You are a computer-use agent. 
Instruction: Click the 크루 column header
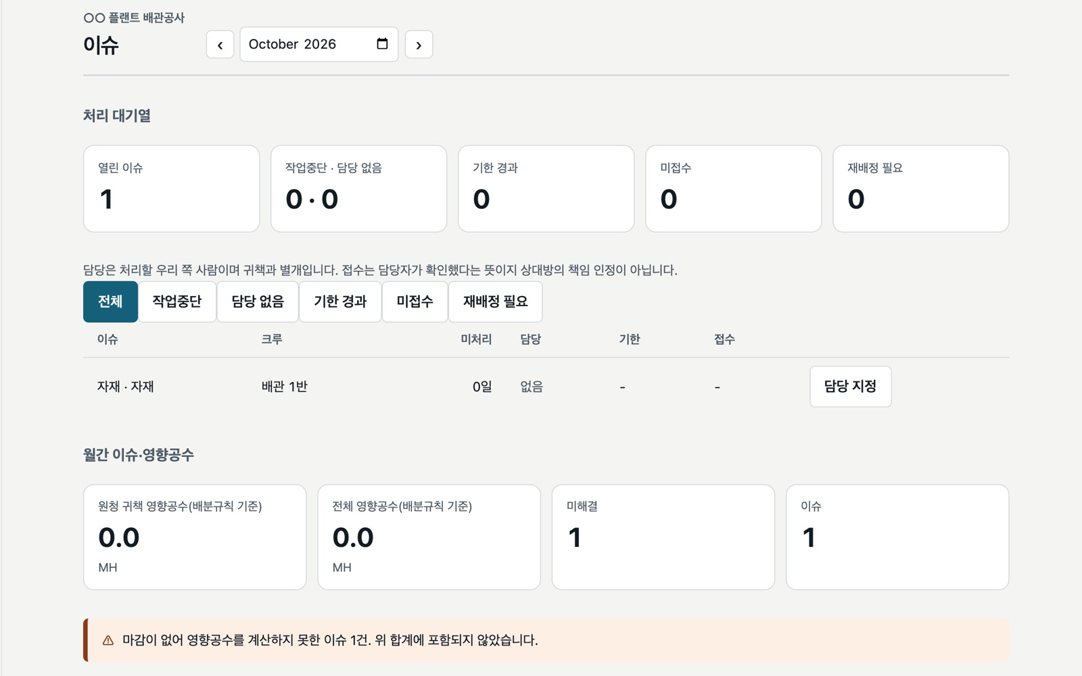click(x=272, y=339)
